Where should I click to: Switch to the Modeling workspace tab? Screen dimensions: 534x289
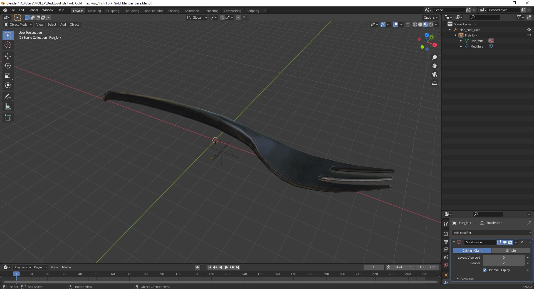(x=94, y=11)
